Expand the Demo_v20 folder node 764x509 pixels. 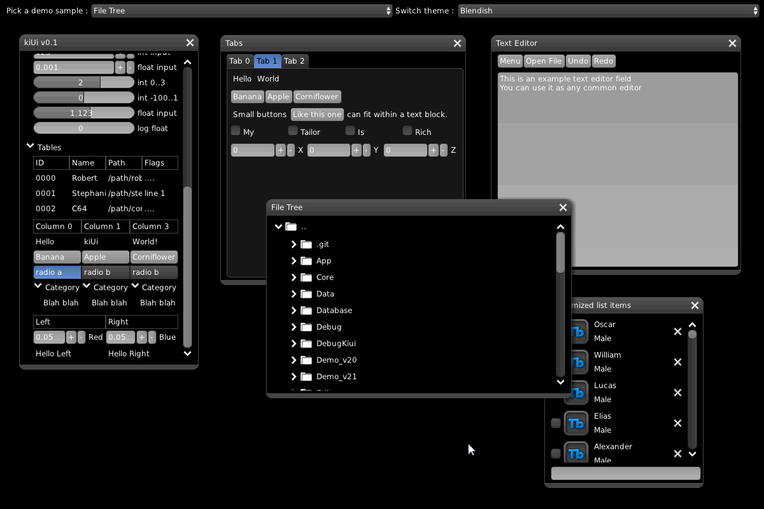[294, 360]
